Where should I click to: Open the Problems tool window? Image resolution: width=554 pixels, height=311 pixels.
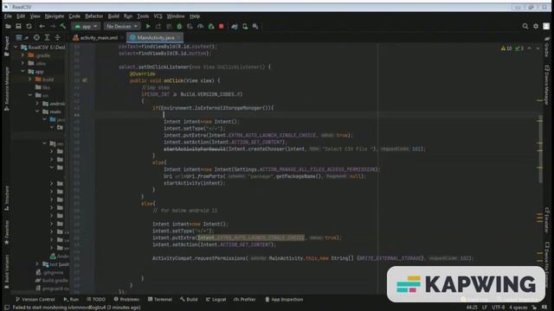tap(126, 300)
